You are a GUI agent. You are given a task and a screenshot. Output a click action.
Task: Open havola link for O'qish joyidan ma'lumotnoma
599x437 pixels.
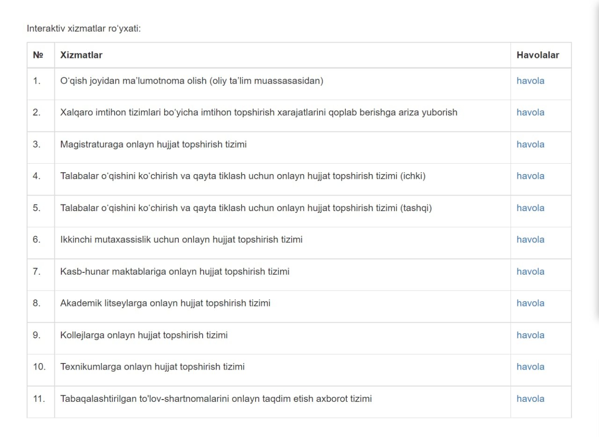point(530,80)
